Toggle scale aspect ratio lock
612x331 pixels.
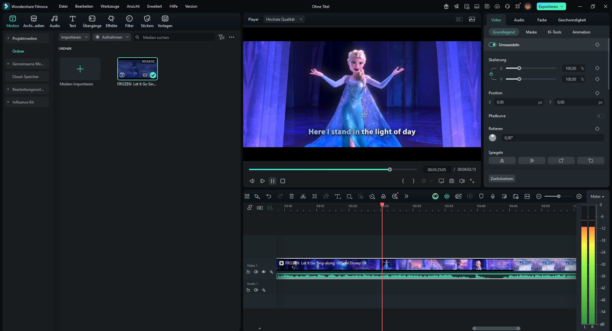tap(491, 74)
